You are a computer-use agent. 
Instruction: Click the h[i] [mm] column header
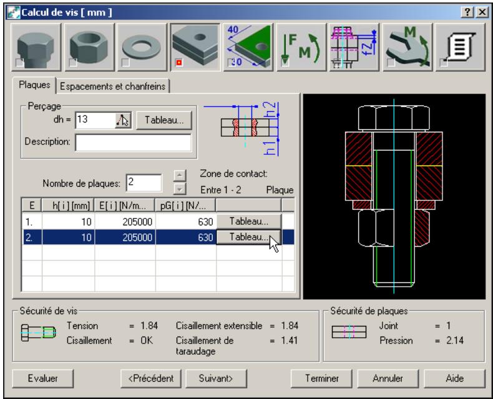[x=68, y=206]
